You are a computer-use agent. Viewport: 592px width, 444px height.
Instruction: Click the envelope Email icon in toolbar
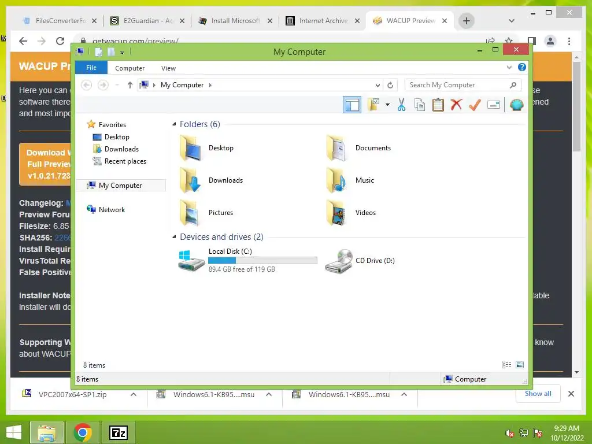[494, 105]
